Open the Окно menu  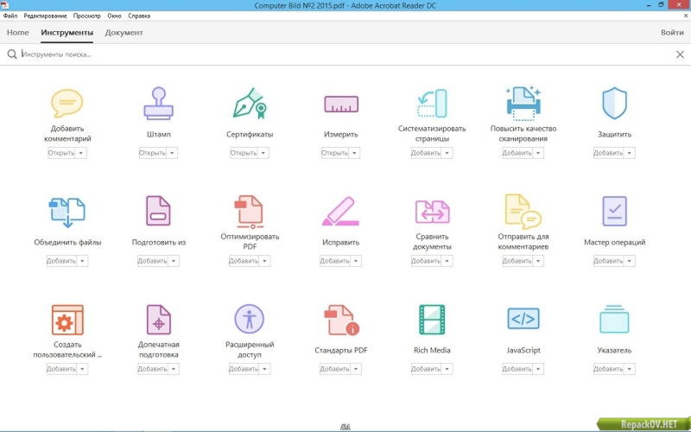pos(114,16)
